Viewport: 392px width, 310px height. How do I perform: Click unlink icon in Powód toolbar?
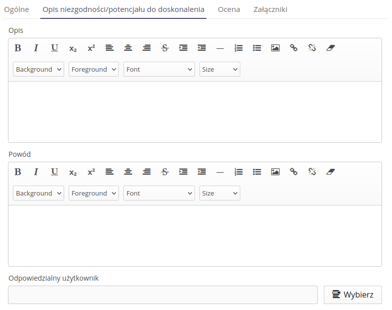pyautogui.click(x=312, y=172)
